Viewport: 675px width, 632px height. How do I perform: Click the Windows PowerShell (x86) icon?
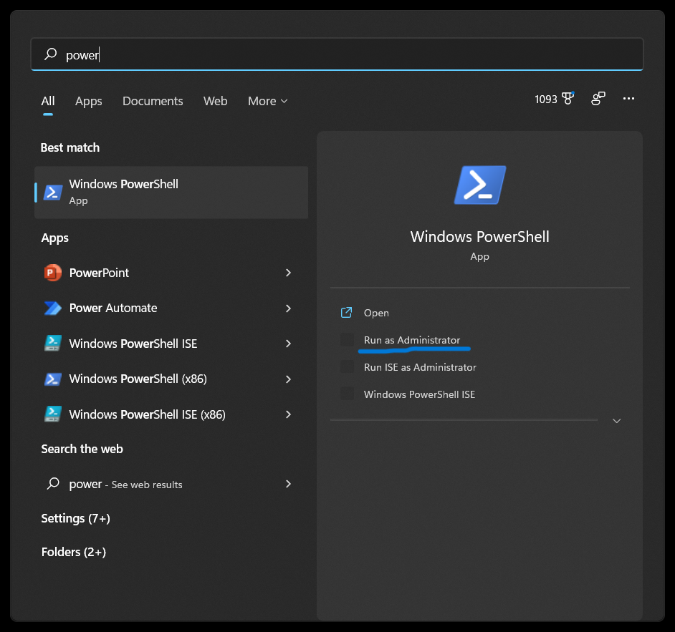(53, 379)
